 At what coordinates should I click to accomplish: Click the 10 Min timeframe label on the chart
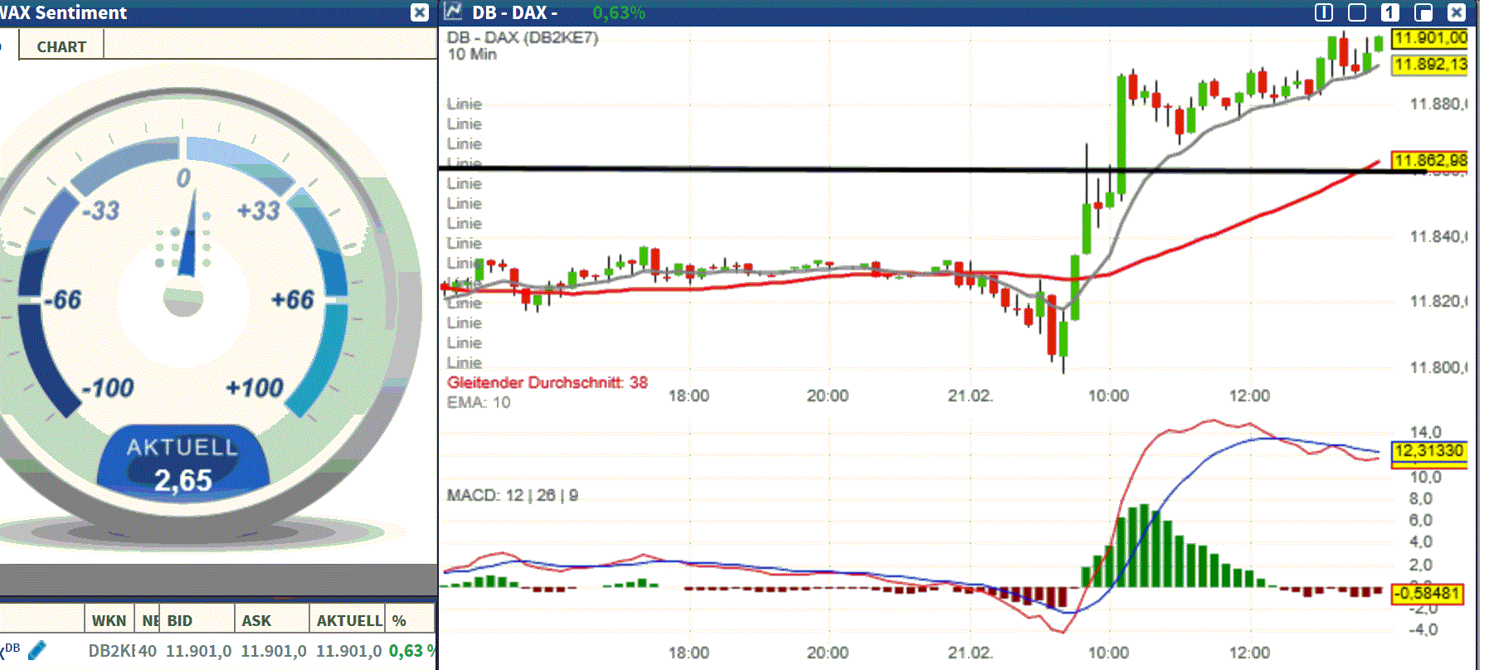click(x=472, y=54)
